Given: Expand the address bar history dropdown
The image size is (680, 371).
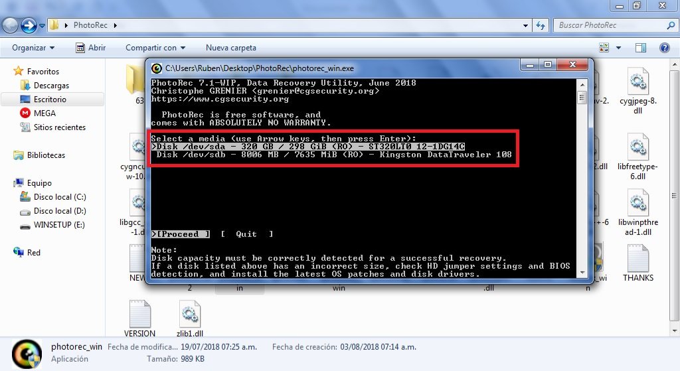Looking at the screenshot, I should (526, 26).
